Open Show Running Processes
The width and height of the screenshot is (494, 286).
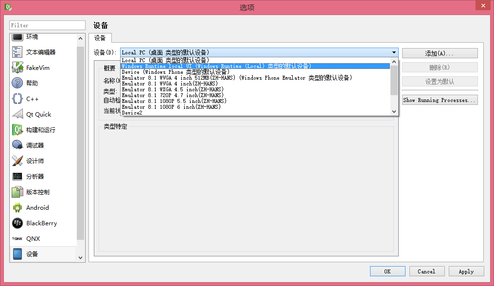[x=440, y=100]
